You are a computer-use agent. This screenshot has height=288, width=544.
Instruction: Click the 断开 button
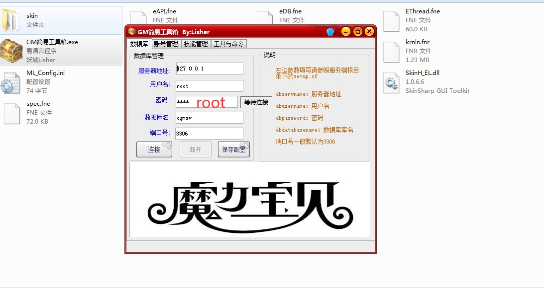pos(195,149)
